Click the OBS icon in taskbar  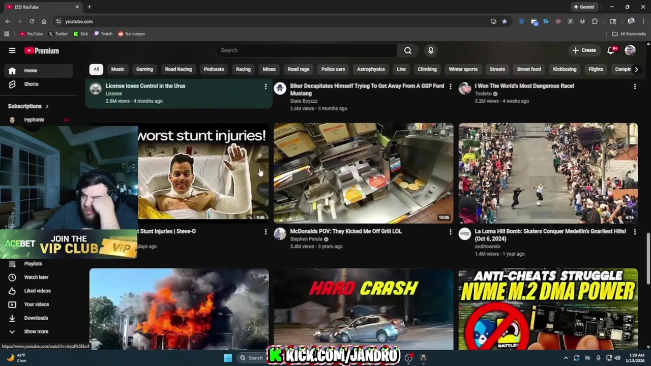408,358
